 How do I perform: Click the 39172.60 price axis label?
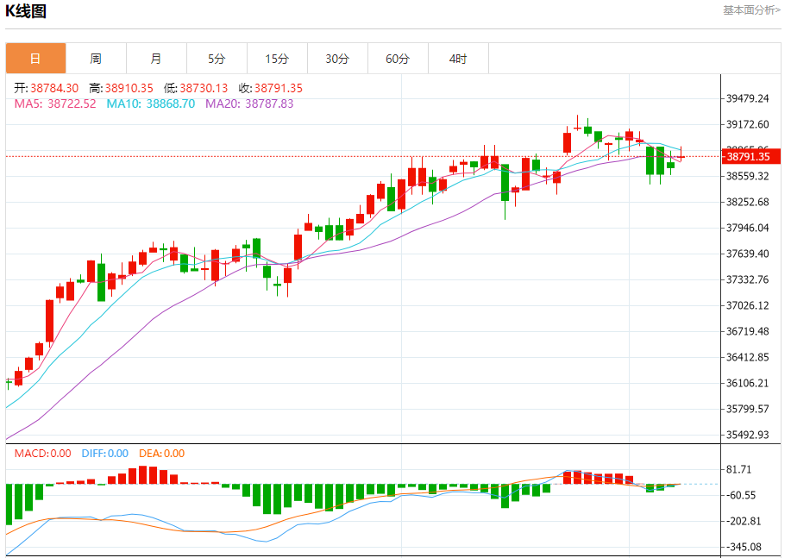tap(748, 124)
